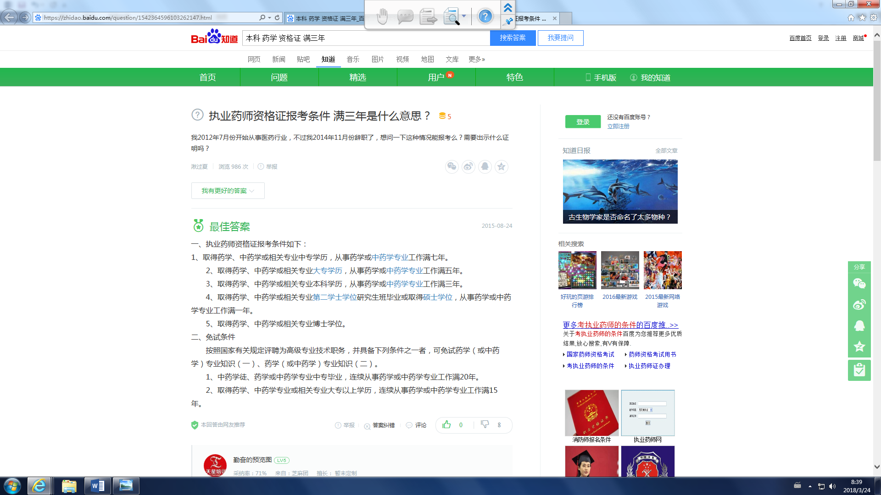Open browser settings gear icon
This screenshot has width=881, height=495.
coord(874,17)
